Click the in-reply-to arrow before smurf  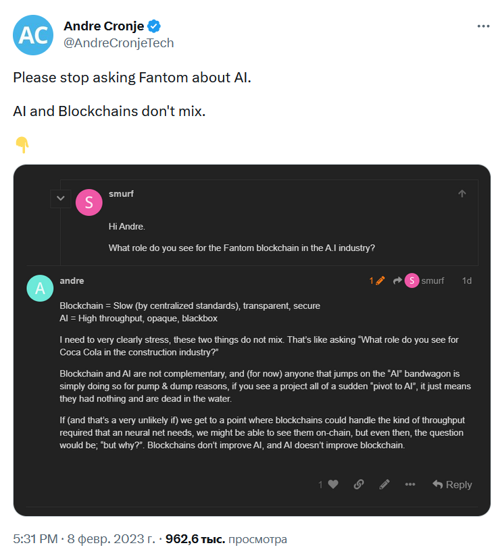point(397,281)
